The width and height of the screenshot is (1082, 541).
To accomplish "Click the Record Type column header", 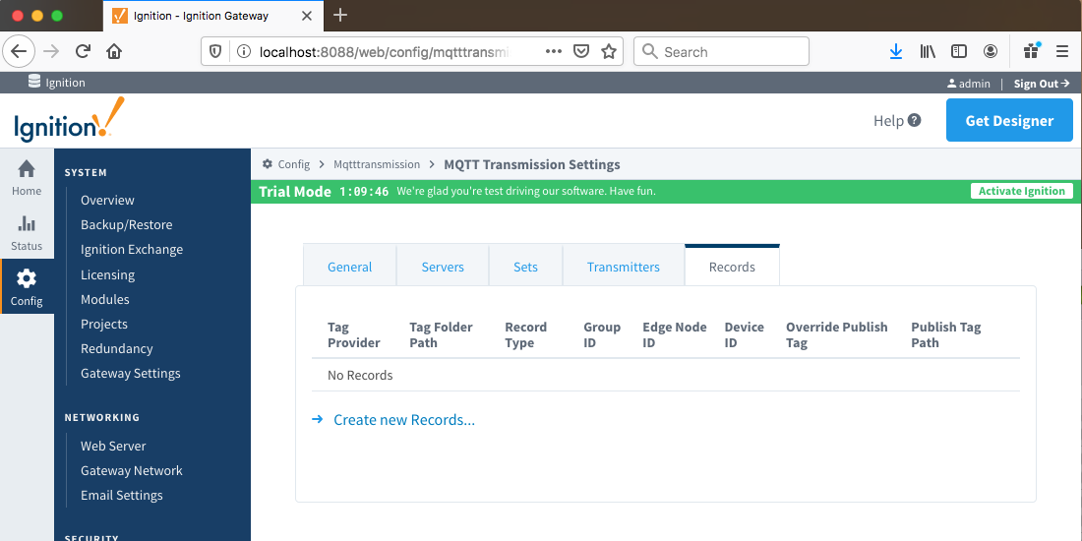I will click(526, 334).
